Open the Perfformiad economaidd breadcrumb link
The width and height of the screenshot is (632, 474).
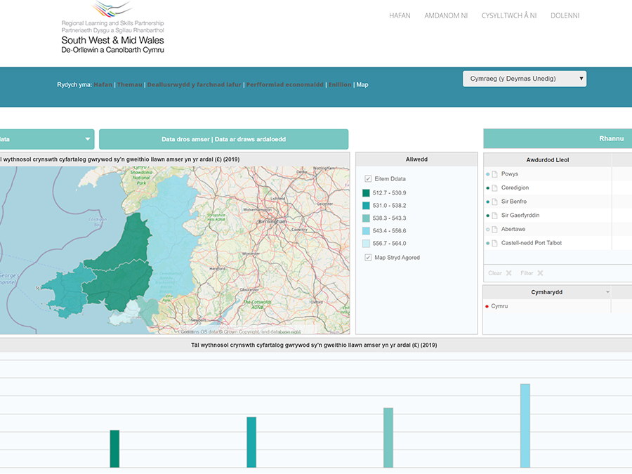(x=284, y=85)
